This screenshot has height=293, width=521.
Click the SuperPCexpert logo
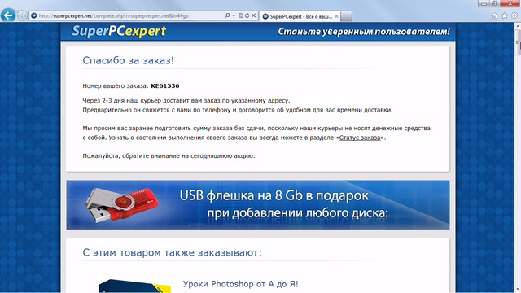(119, 31)
